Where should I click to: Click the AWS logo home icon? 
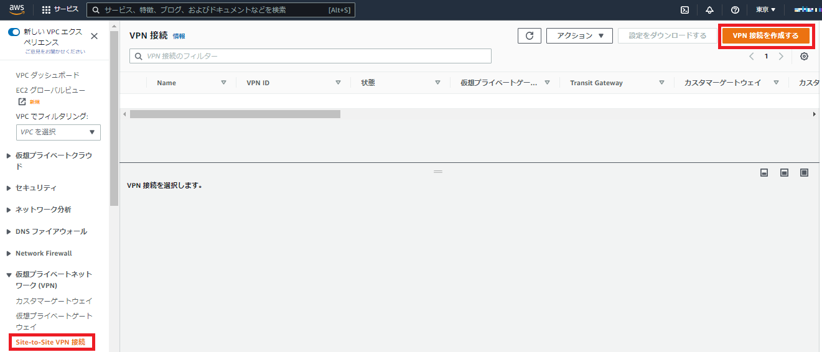[17, 9]
